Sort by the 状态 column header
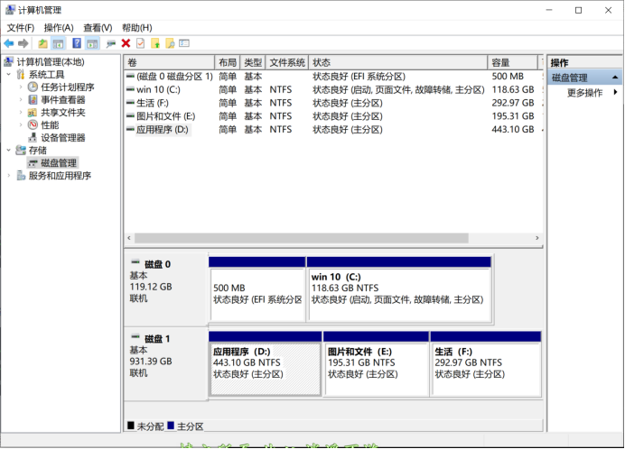This screenshot has width=625, height=449. [x=397, y=62]
